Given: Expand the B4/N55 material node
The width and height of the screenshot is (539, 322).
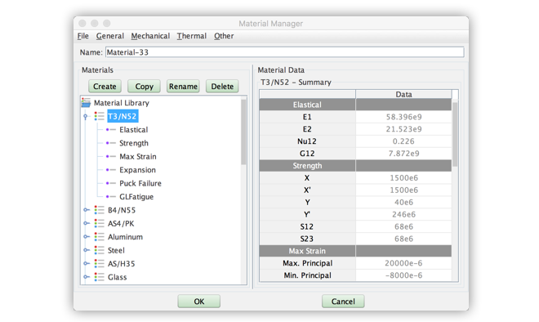Looking at the screenshot, I should tap(87, 210).
